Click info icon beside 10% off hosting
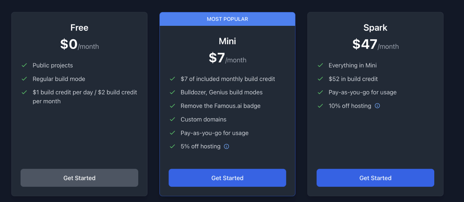Viewport: 464px width, 202px height. tap(377, 106)
